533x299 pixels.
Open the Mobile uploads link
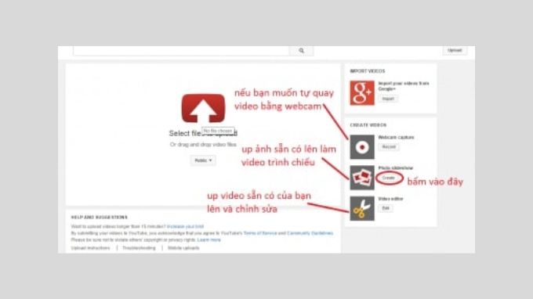click(x=183, y=248)
